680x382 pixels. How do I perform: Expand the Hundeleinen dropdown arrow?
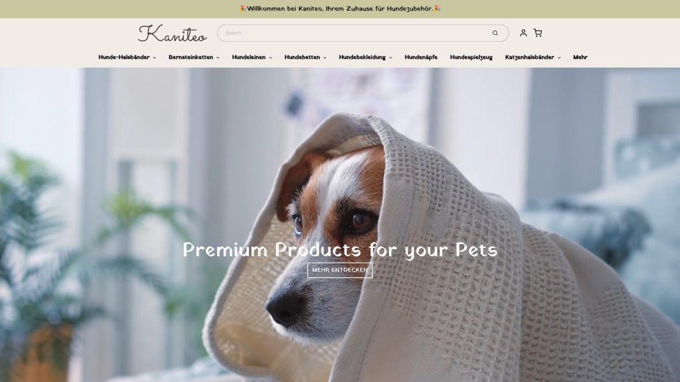[270, 58]
